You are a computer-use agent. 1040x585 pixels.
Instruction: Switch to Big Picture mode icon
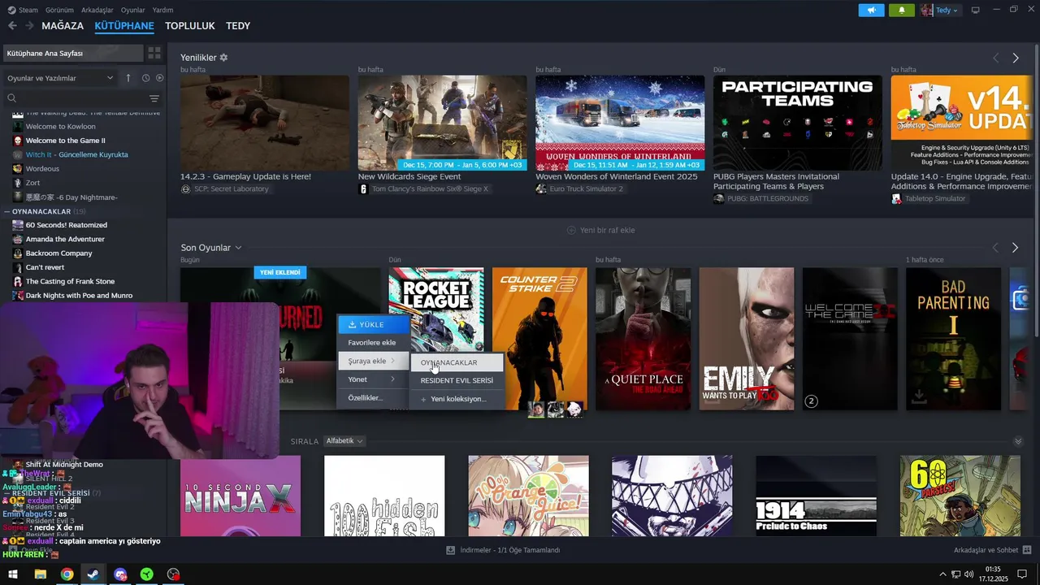pos(976,11)
